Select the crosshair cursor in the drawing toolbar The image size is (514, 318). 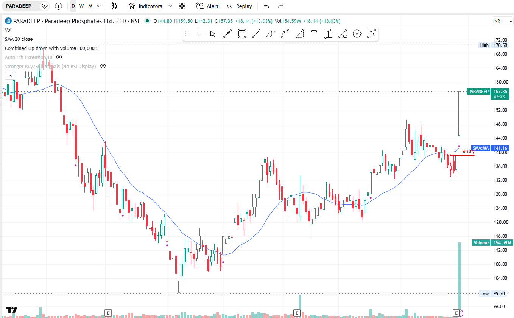coord(199,34)
